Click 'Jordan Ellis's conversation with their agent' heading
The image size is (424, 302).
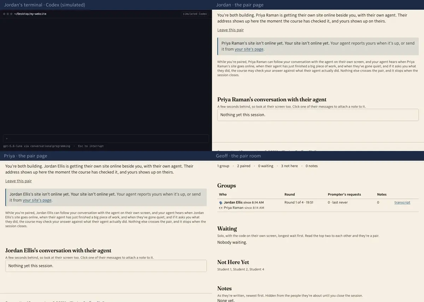(58, 250)
